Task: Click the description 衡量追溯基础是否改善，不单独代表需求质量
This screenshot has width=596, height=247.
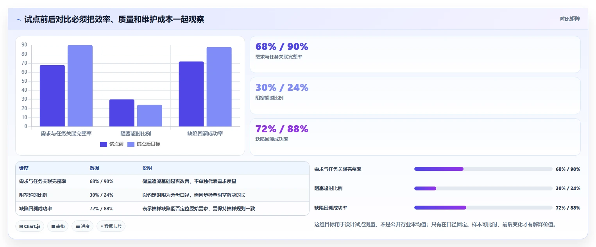Action: click(x=189, y=181)
